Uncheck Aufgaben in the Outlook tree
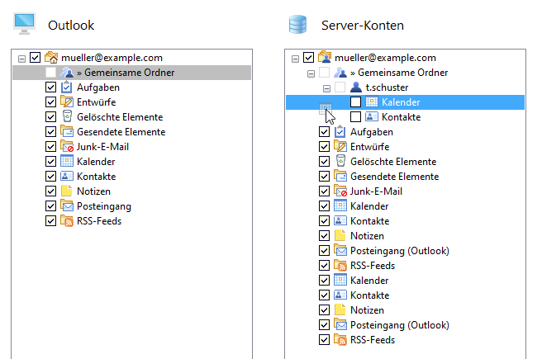The width and height of the screenshot is (542, 359). point(51,87)
